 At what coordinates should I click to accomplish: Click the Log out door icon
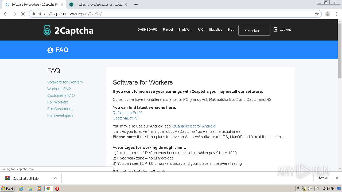point(275,30)
